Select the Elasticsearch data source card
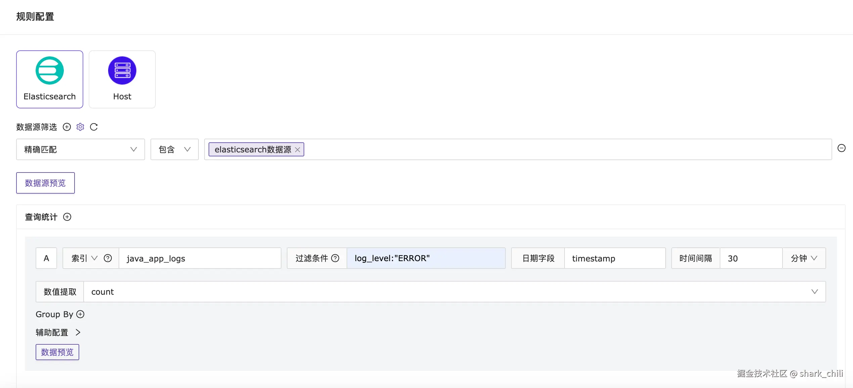This screenshot has width=853, height=388. pos(50,79)
